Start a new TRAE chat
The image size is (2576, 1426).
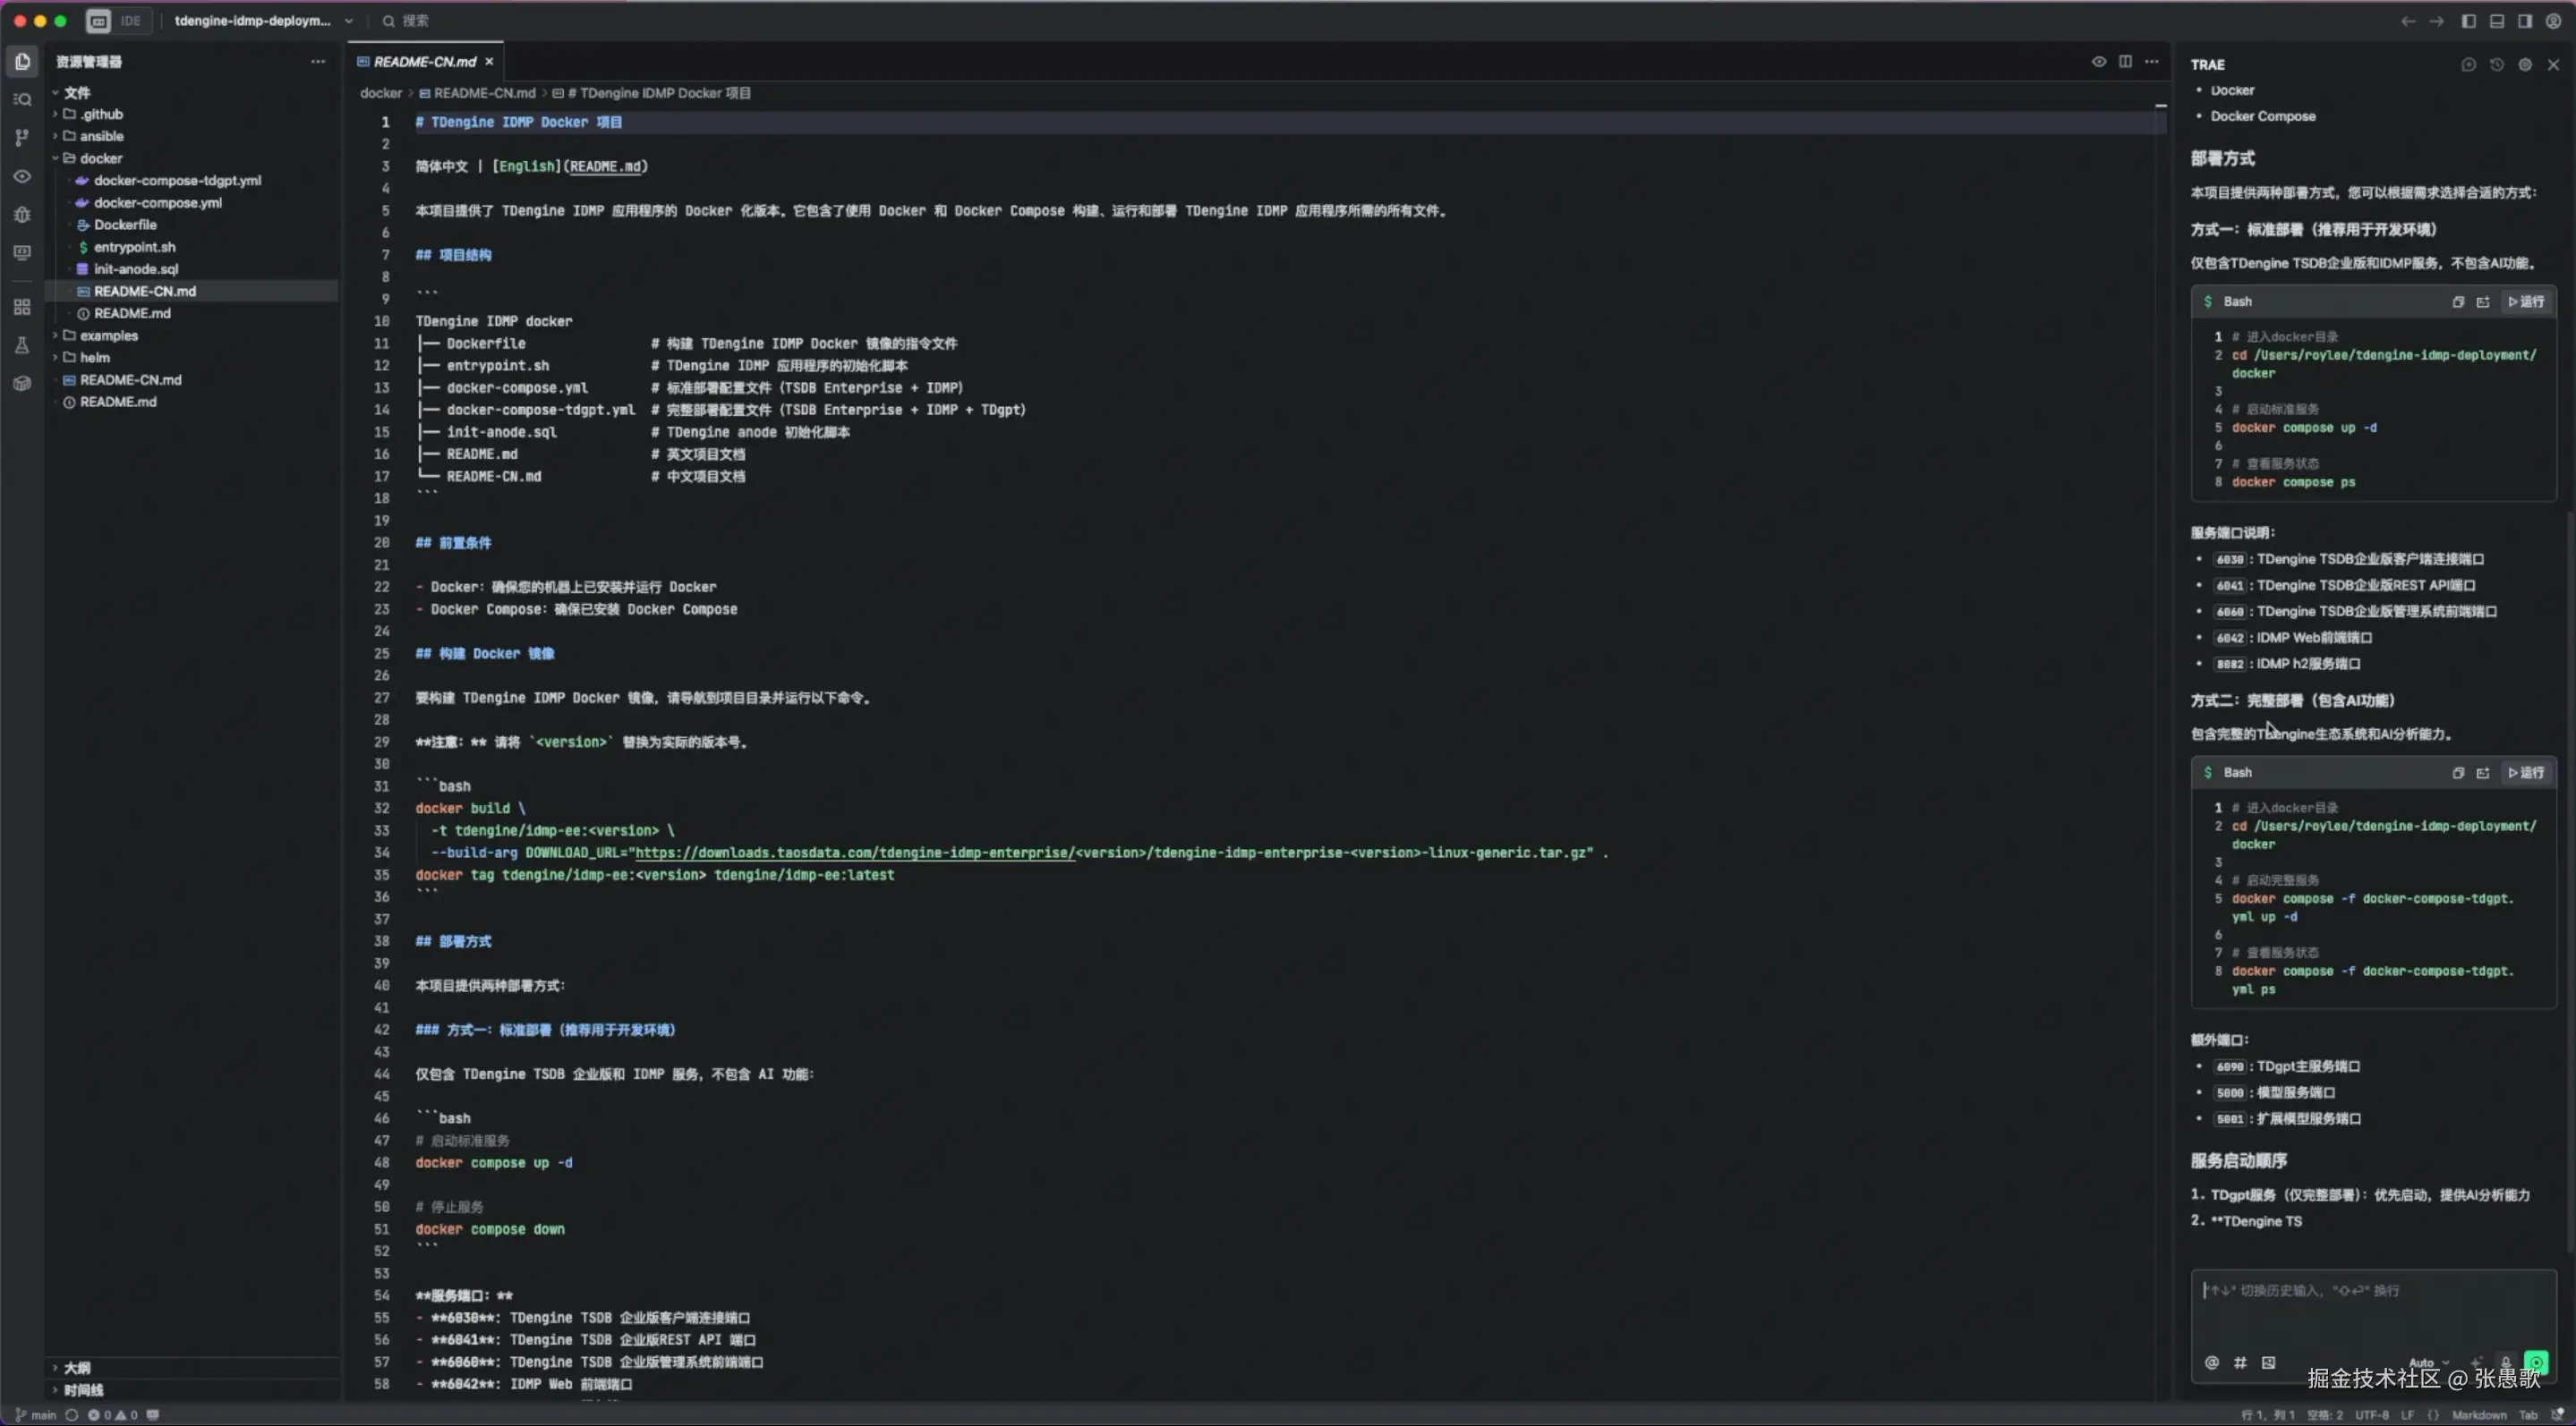pos(2468,65)
